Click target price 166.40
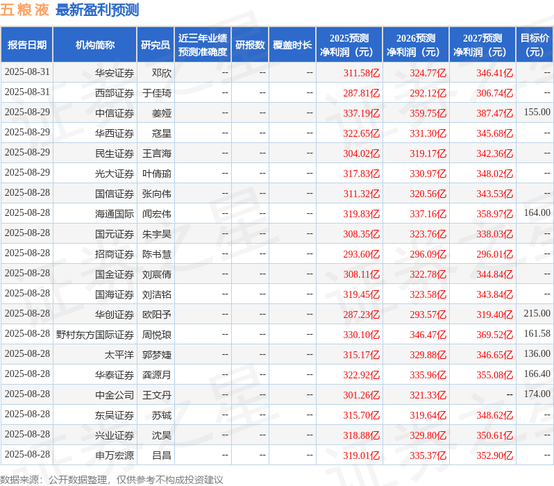Image resolution: width=554 pixels, height=486 pixels. [537, 374]
